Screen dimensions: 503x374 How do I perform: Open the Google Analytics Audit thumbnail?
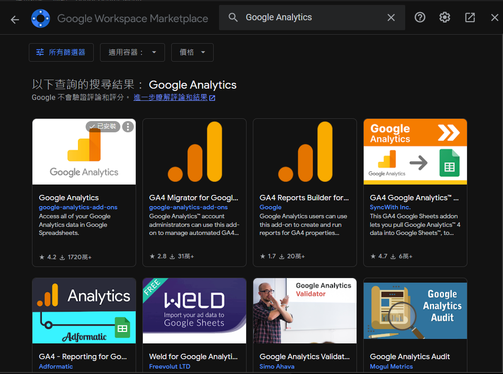(415, 311)
